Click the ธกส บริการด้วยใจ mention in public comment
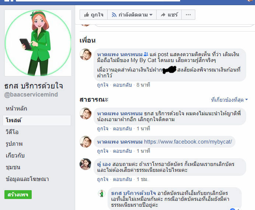Screen dimensions: 255x210 [x=164, y=113]
